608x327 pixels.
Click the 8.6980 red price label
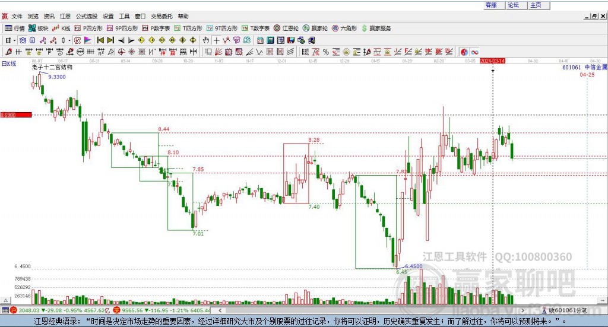point(16,115)
